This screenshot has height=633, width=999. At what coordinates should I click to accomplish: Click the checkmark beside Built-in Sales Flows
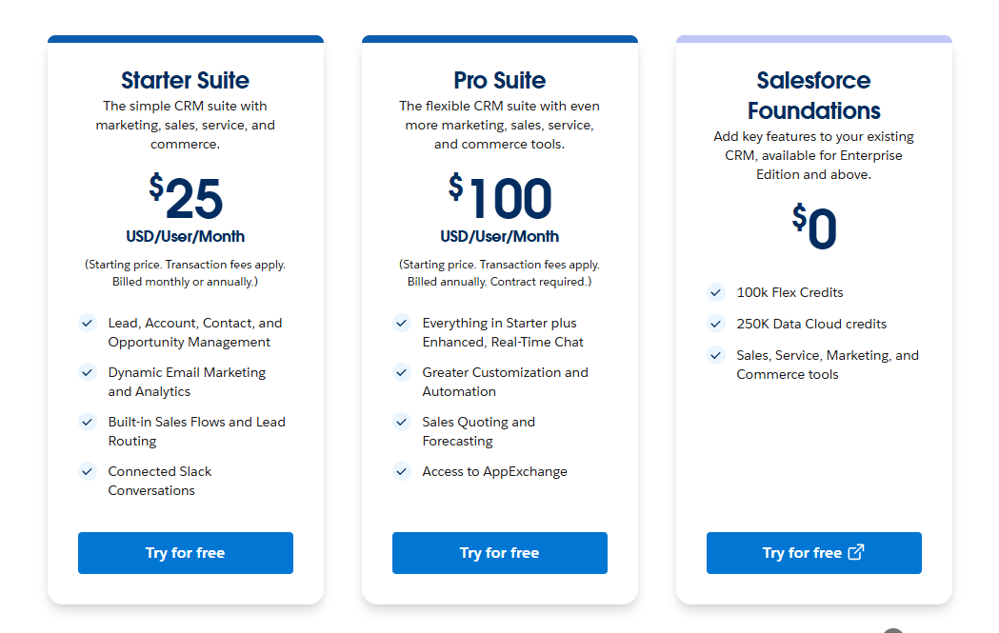88,422
